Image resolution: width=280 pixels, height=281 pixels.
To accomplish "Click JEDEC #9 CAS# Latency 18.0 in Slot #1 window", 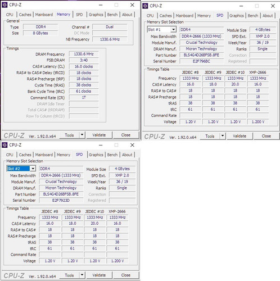I will (213, 84).
